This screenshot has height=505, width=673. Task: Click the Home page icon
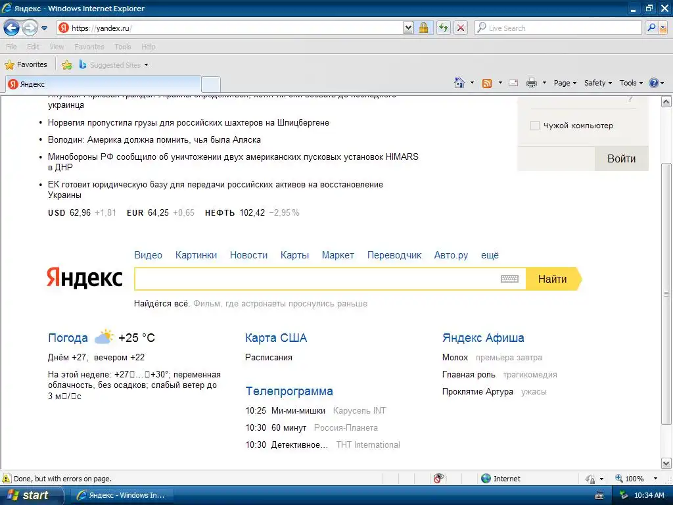click(x=459, y=83)
